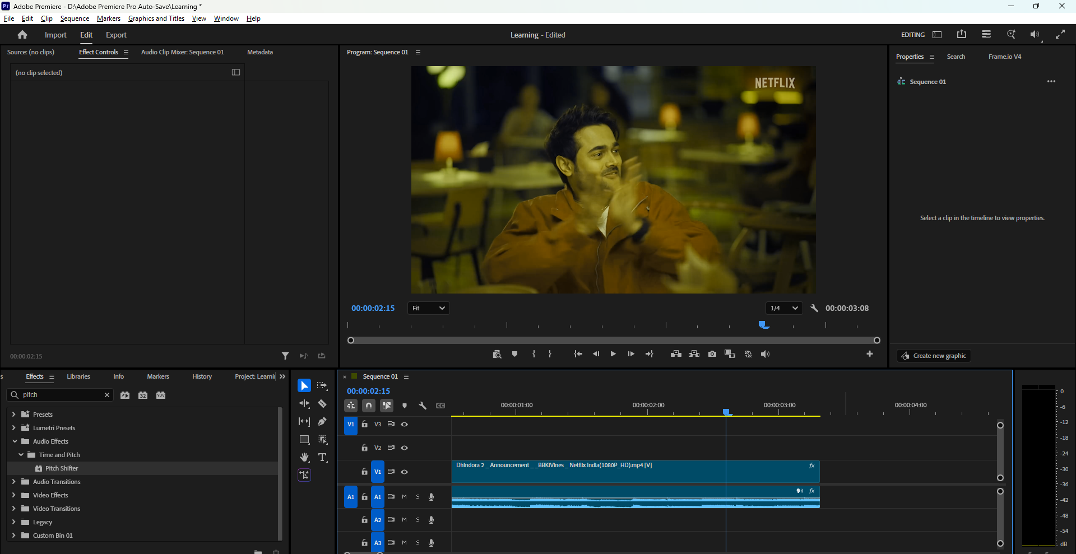The width and height of the screenshot is (1076, 554).
Task: Select the Slip tool
Action: point(304,422)
